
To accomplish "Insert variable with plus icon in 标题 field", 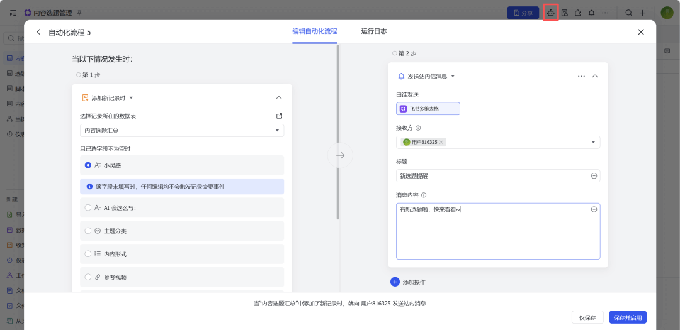I will 594,176.
